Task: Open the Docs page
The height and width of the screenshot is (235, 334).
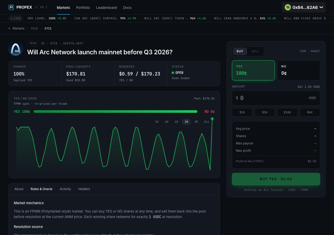Action: coord(127,8)
